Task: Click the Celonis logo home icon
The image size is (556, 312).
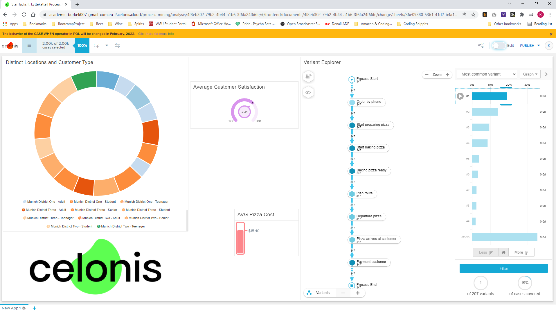Action: (10, 46)
